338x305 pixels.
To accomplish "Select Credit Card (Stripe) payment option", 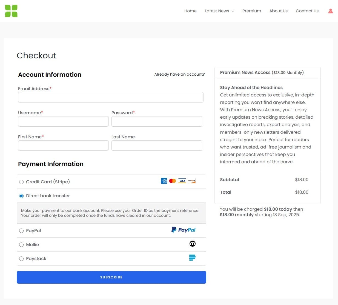I will pos(21,182).
